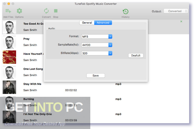Click the Add Files icon
This screenshot has width=195, height=129.
[8, 11]
